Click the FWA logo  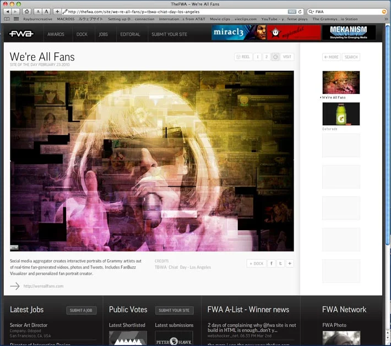tap(21, 34)
